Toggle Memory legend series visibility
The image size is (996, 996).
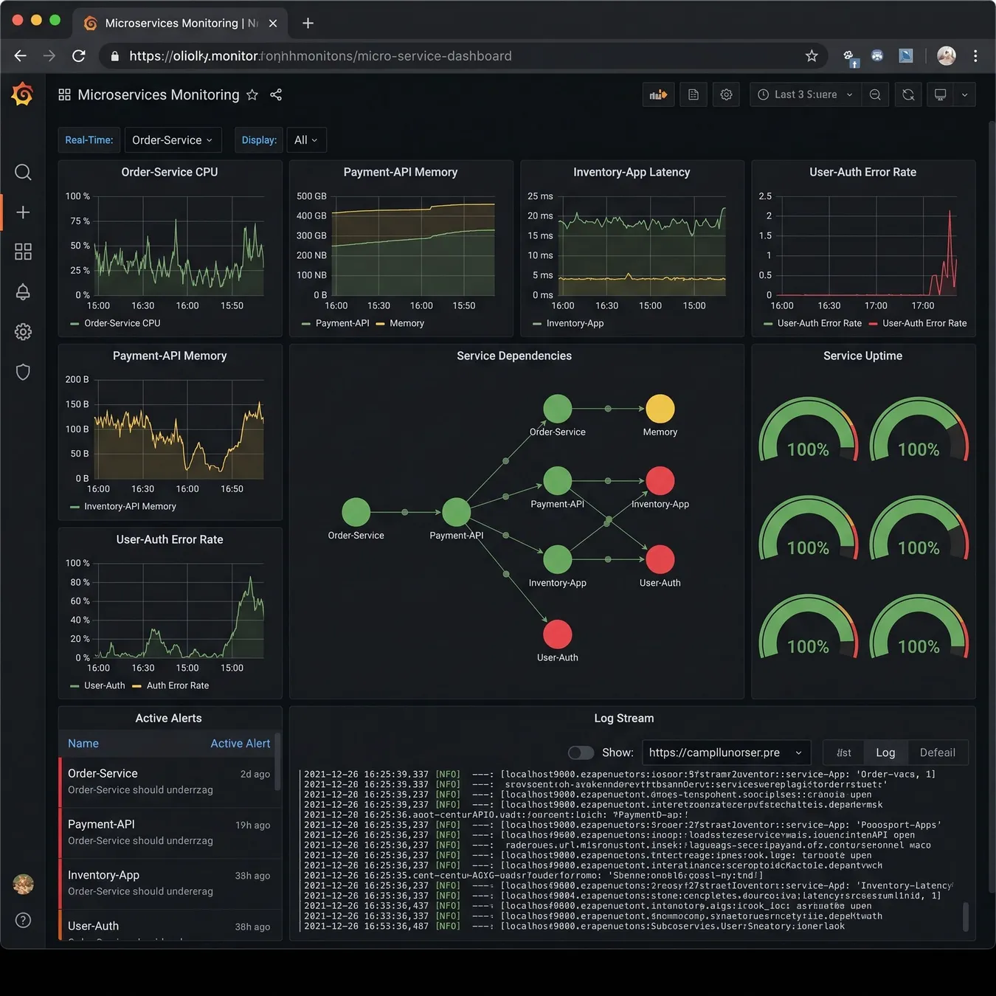coord(400,323)
